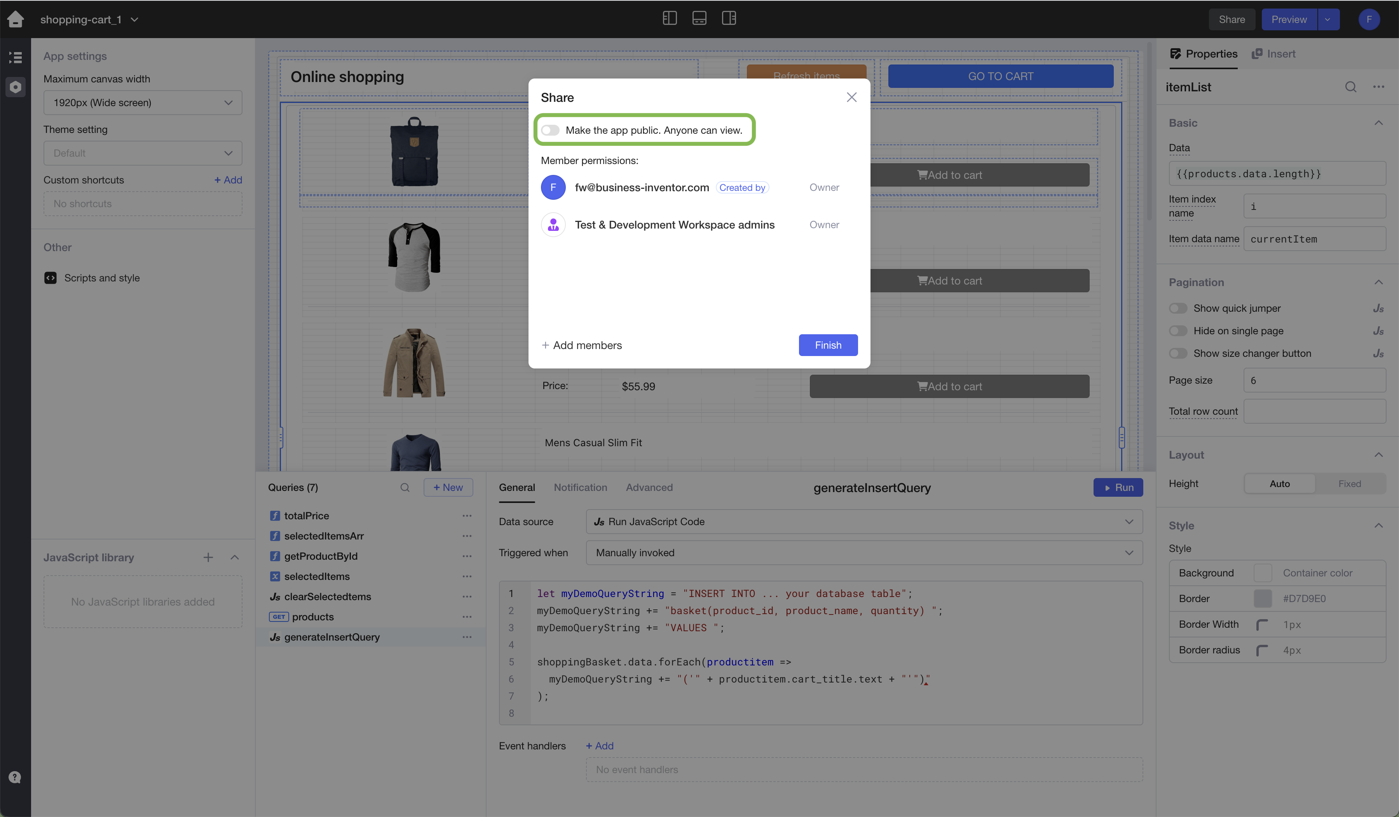Enable the Make the app public toggle

click(550, 131)
